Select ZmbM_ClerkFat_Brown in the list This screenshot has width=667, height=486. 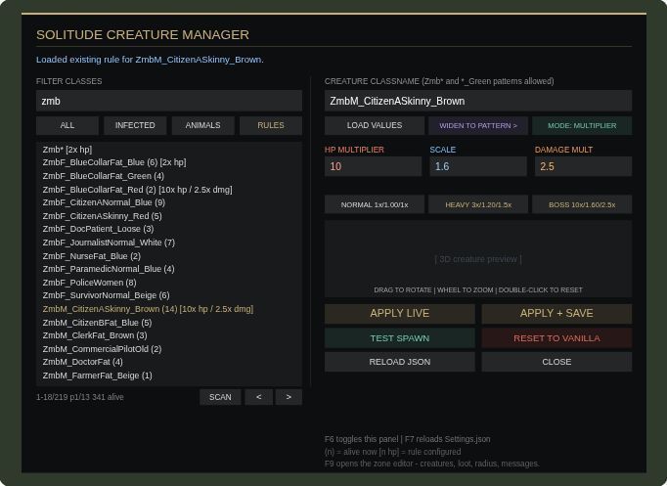(169, 335)
